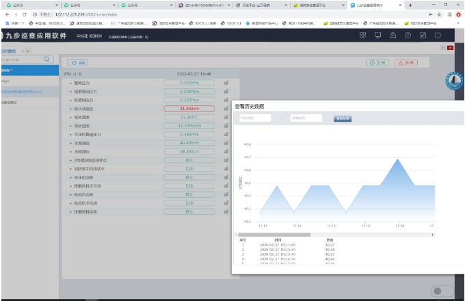The height and width of the screenshot is (301, 465).
Task: Select the highlighted blue item in left sidebar
Action: pos(26,91)
